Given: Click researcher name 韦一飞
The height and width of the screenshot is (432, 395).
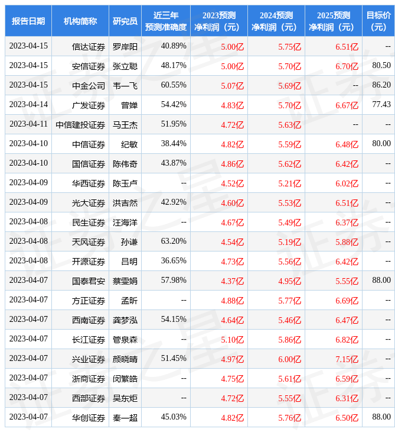Looking at the screenshot, I should pos(125,86).
